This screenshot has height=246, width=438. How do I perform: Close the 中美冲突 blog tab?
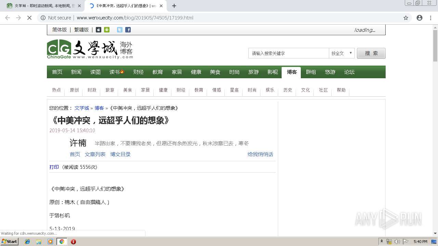point(161,6)
